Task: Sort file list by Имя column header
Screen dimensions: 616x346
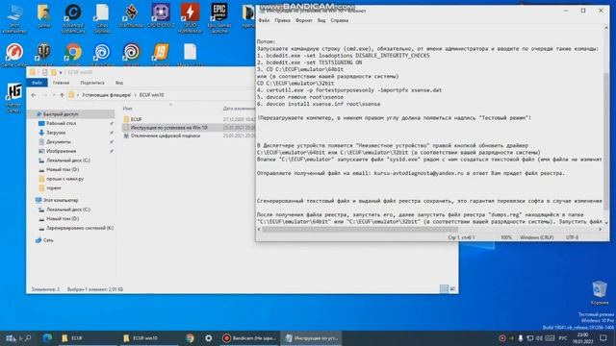Action: (128, 109)
